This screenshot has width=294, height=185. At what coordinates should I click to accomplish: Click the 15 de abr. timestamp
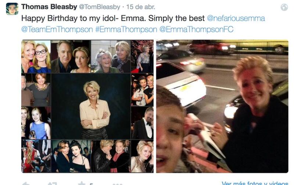pos(141,7)
